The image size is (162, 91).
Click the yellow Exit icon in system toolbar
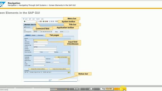45,21
